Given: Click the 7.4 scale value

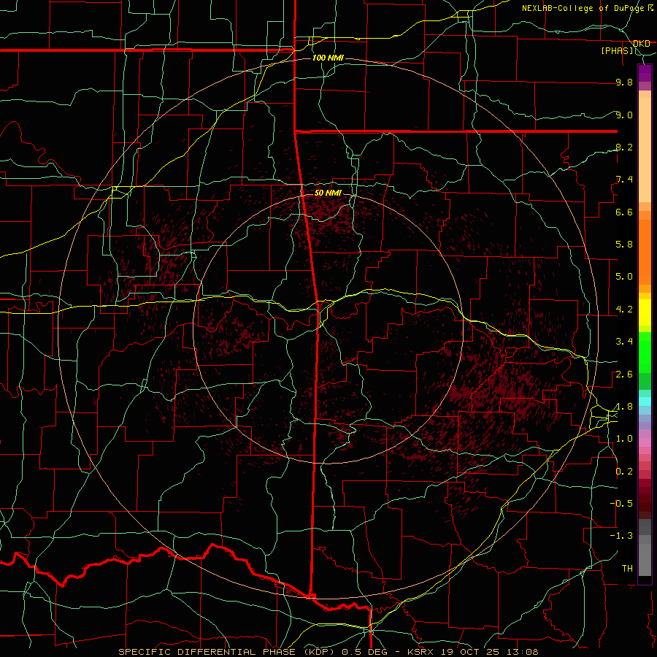Looking at the screenshot, I should (x=624, y=180).
